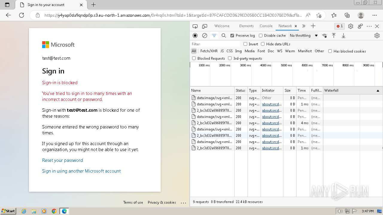Uncheck Preserve log checkbox

tap(232, 36)
